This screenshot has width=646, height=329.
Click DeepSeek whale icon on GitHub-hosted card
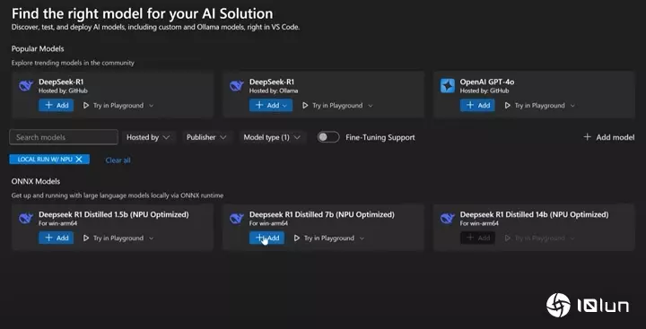tap(25, 86)
